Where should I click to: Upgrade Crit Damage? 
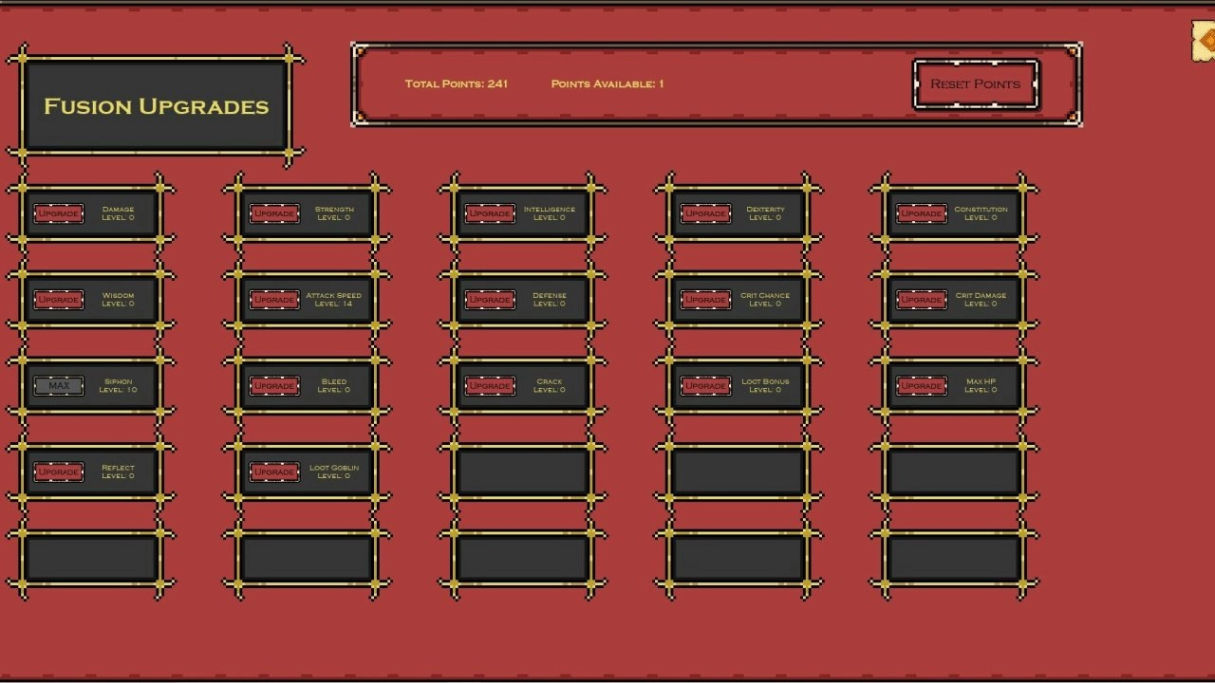tap(922, 300)
